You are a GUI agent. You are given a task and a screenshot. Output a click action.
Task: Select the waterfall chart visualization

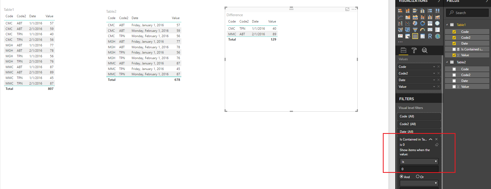pyautogui.click(x=400, y=23)
